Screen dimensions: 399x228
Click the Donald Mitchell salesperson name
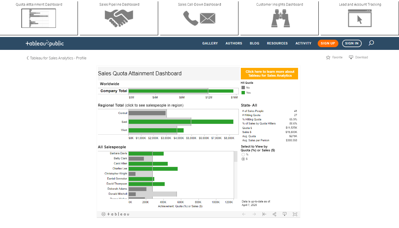[x=118, y=194]
